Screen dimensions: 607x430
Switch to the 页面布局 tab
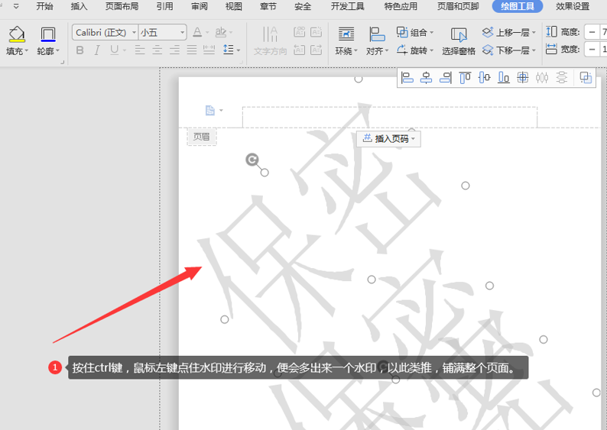point(122,6)
